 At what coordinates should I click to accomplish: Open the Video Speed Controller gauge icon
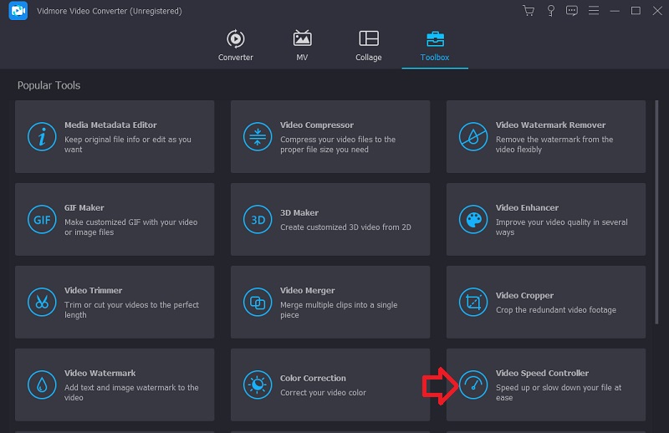pos(473,385)
